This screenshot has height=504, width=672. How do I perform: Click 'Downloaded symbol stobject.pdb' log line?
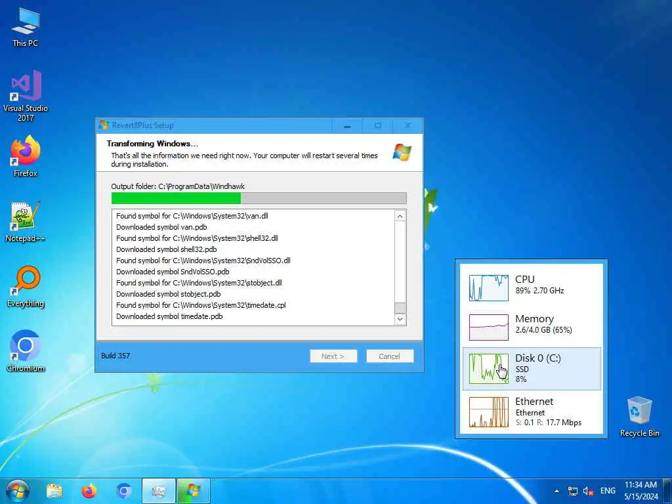point(169,294)
